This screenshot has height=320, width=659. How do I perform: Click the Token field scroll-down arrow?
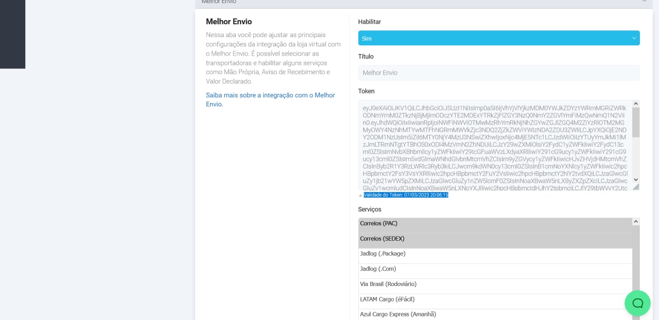636,180
